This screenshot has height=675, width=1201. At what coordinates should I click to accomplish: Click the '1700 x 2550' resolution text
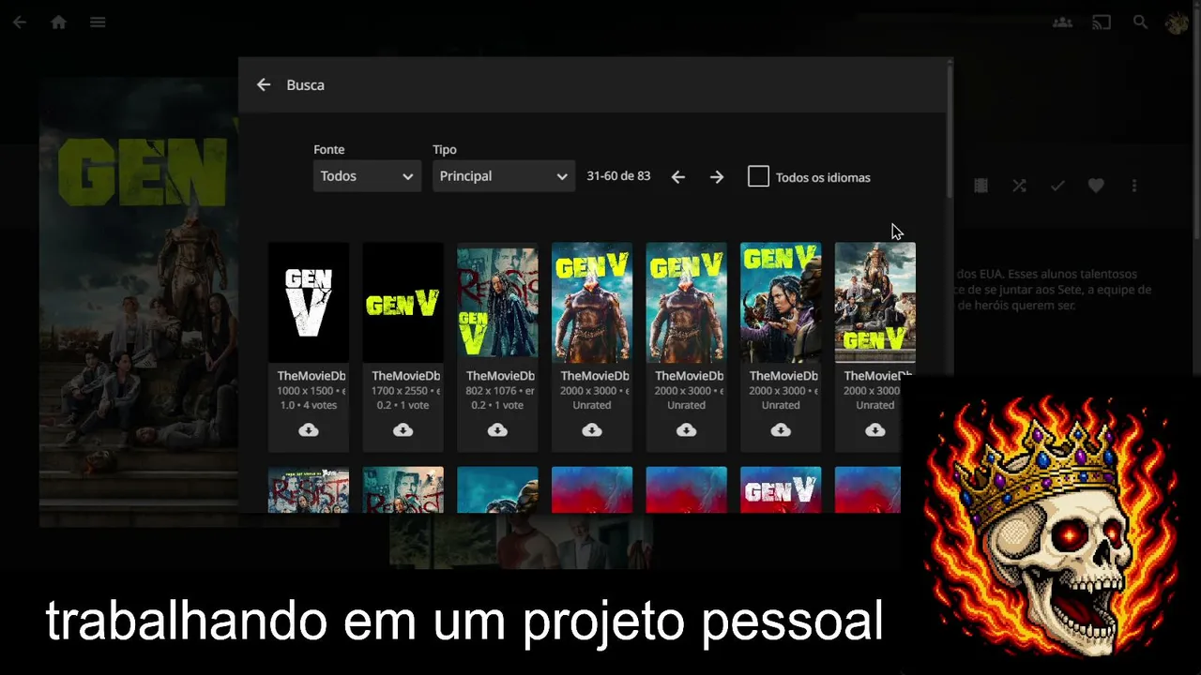point(402,391)
